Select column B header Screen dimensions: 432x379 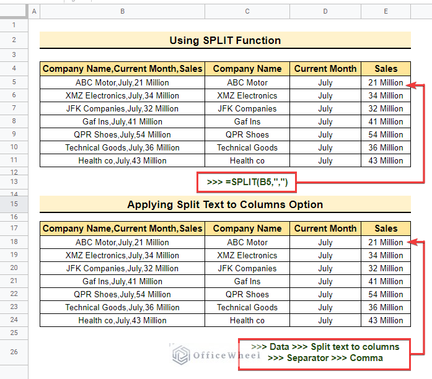pyautogui.click(x=122, y=11)
